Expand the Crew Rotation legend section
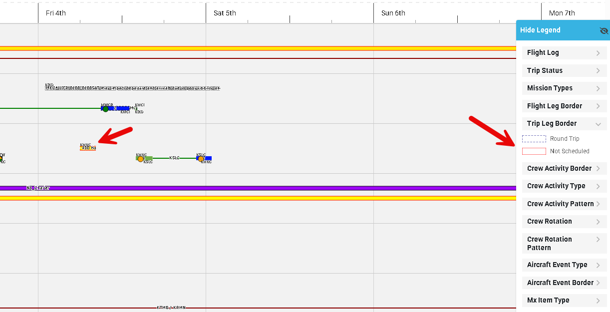Screen dimensions: 610x312 (564, 222)
